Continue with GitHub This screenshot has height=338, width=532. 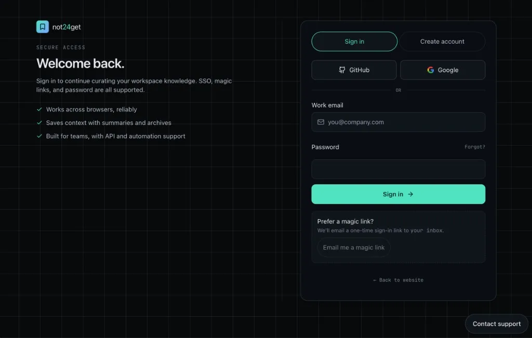354,70
